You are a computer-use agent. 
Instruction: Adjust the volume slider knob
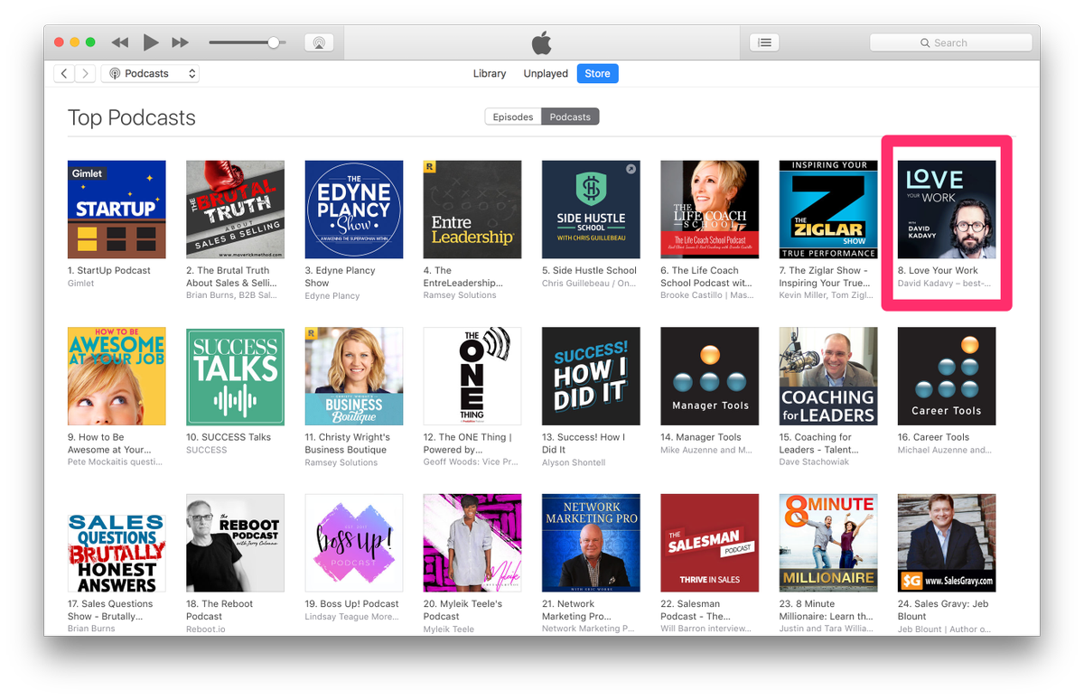pos(274,42)
